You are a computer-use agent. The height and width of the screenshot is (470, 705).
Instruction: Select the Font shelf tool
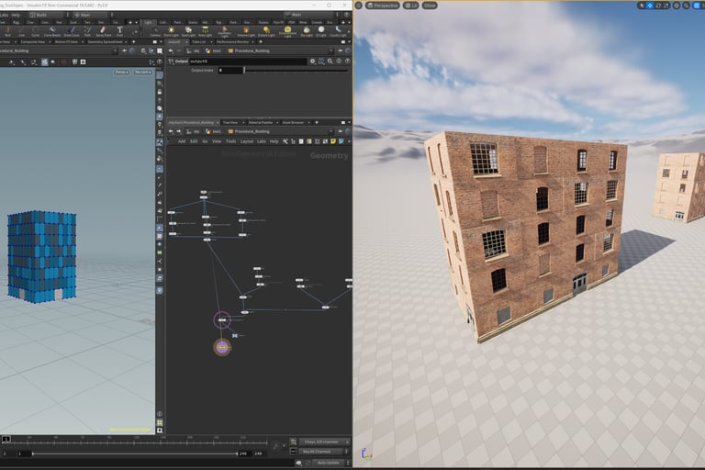click(x=119, y=31)
